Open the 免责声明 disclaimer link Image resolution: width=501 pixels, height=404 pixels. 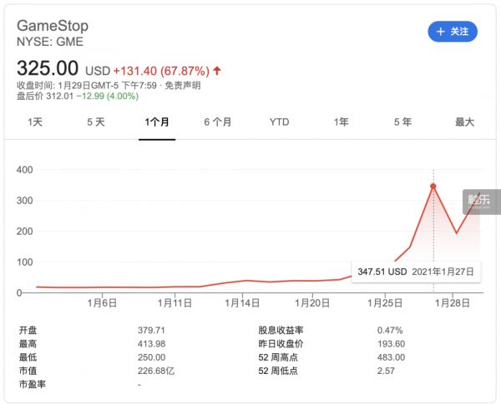183,85
